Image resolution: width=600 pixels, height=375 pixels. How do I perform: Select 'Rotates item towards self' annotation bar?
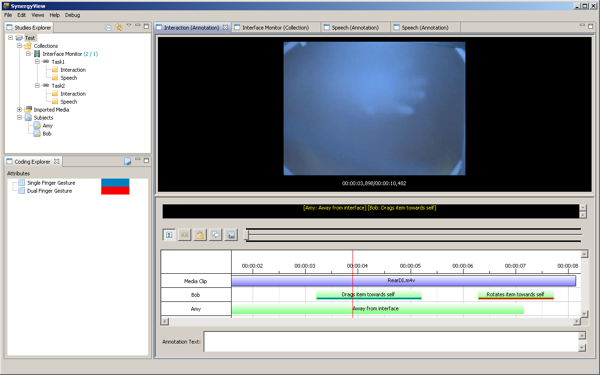tap(515, 295)
